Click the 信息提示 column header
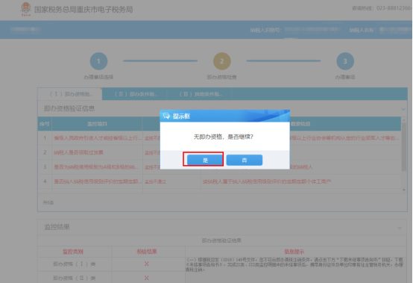The height and width of the screenshot is (283, 413). (x=294, y=252)
